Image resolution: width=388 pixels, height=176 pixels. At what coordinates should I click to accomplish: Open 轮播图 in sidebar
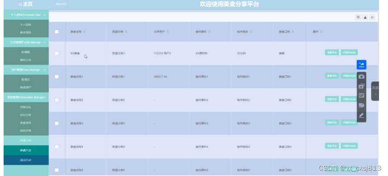(26, 52)
